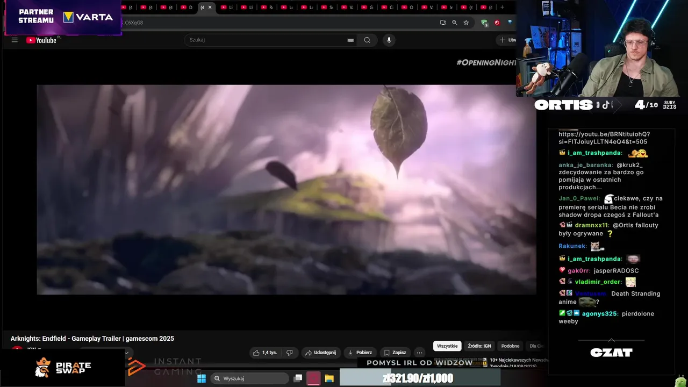Switch to the browser tab labeled Su
The width and height of the screenshot is (688, 387).
327,7
